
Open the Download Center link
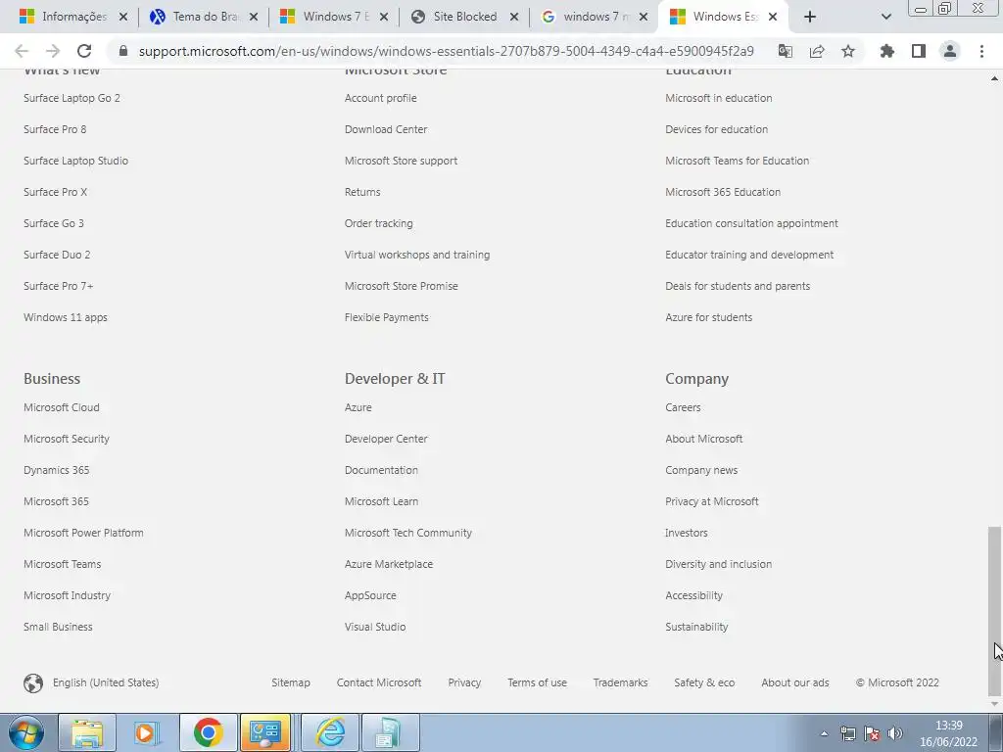(386, 129)
